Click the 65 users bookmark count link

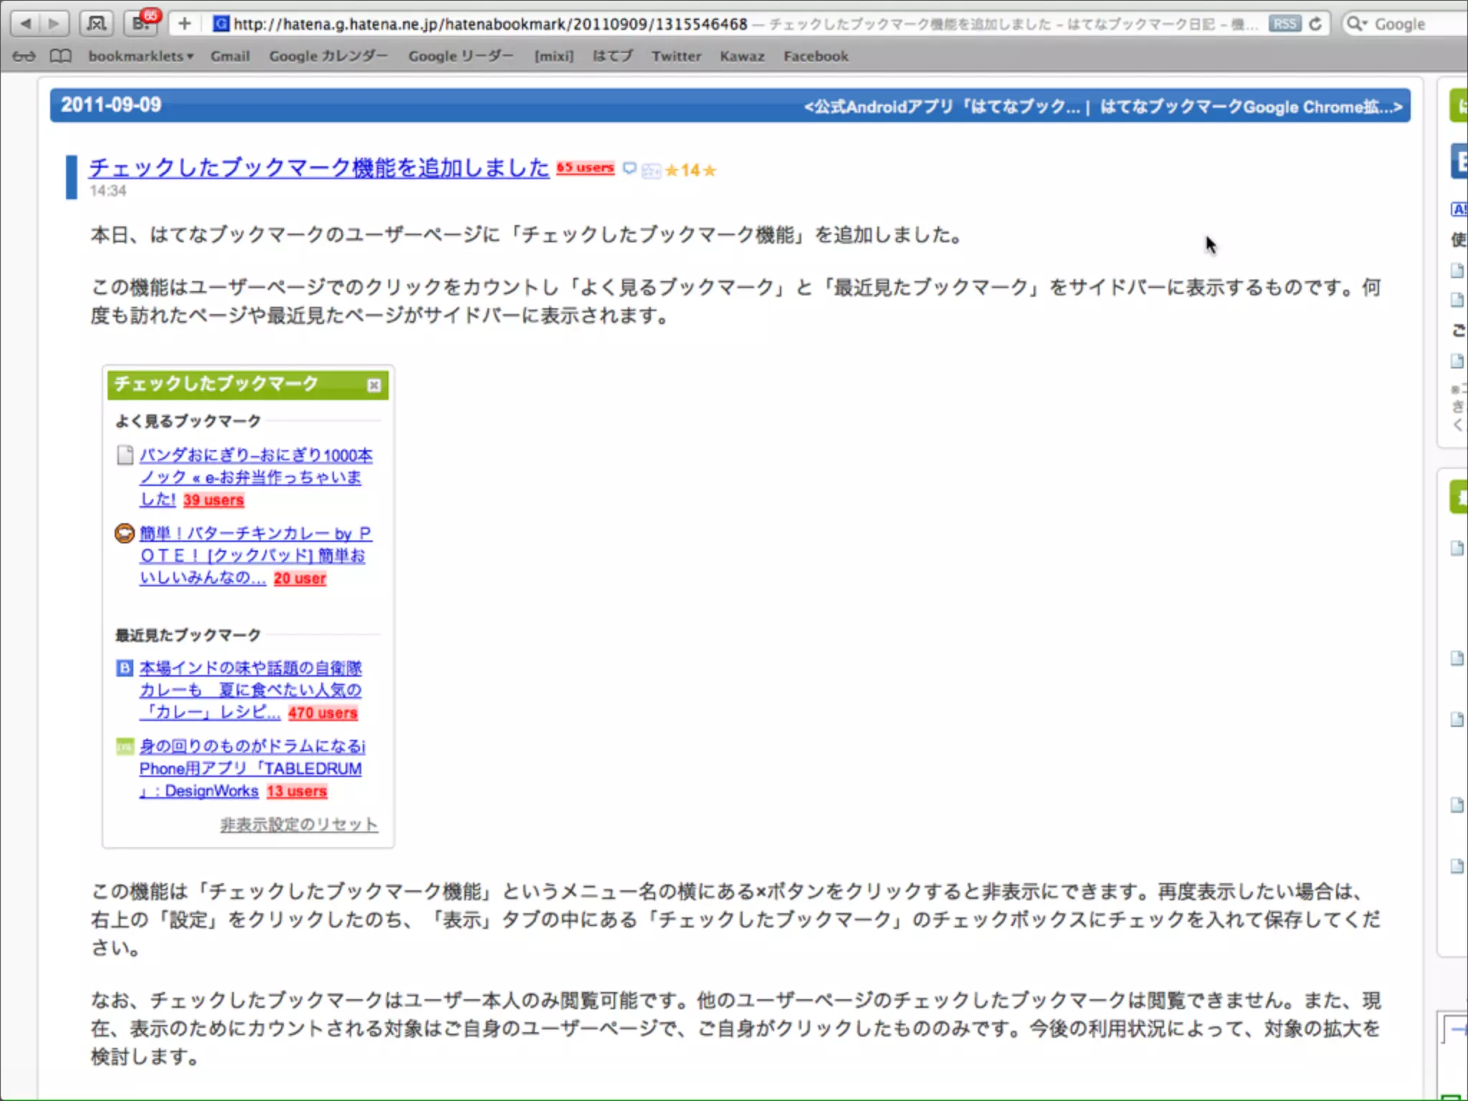point(585,168)
